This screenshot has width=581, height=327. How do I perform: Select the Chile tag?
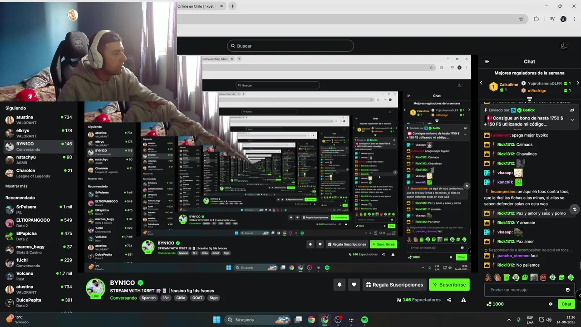(x=181, y=298)
